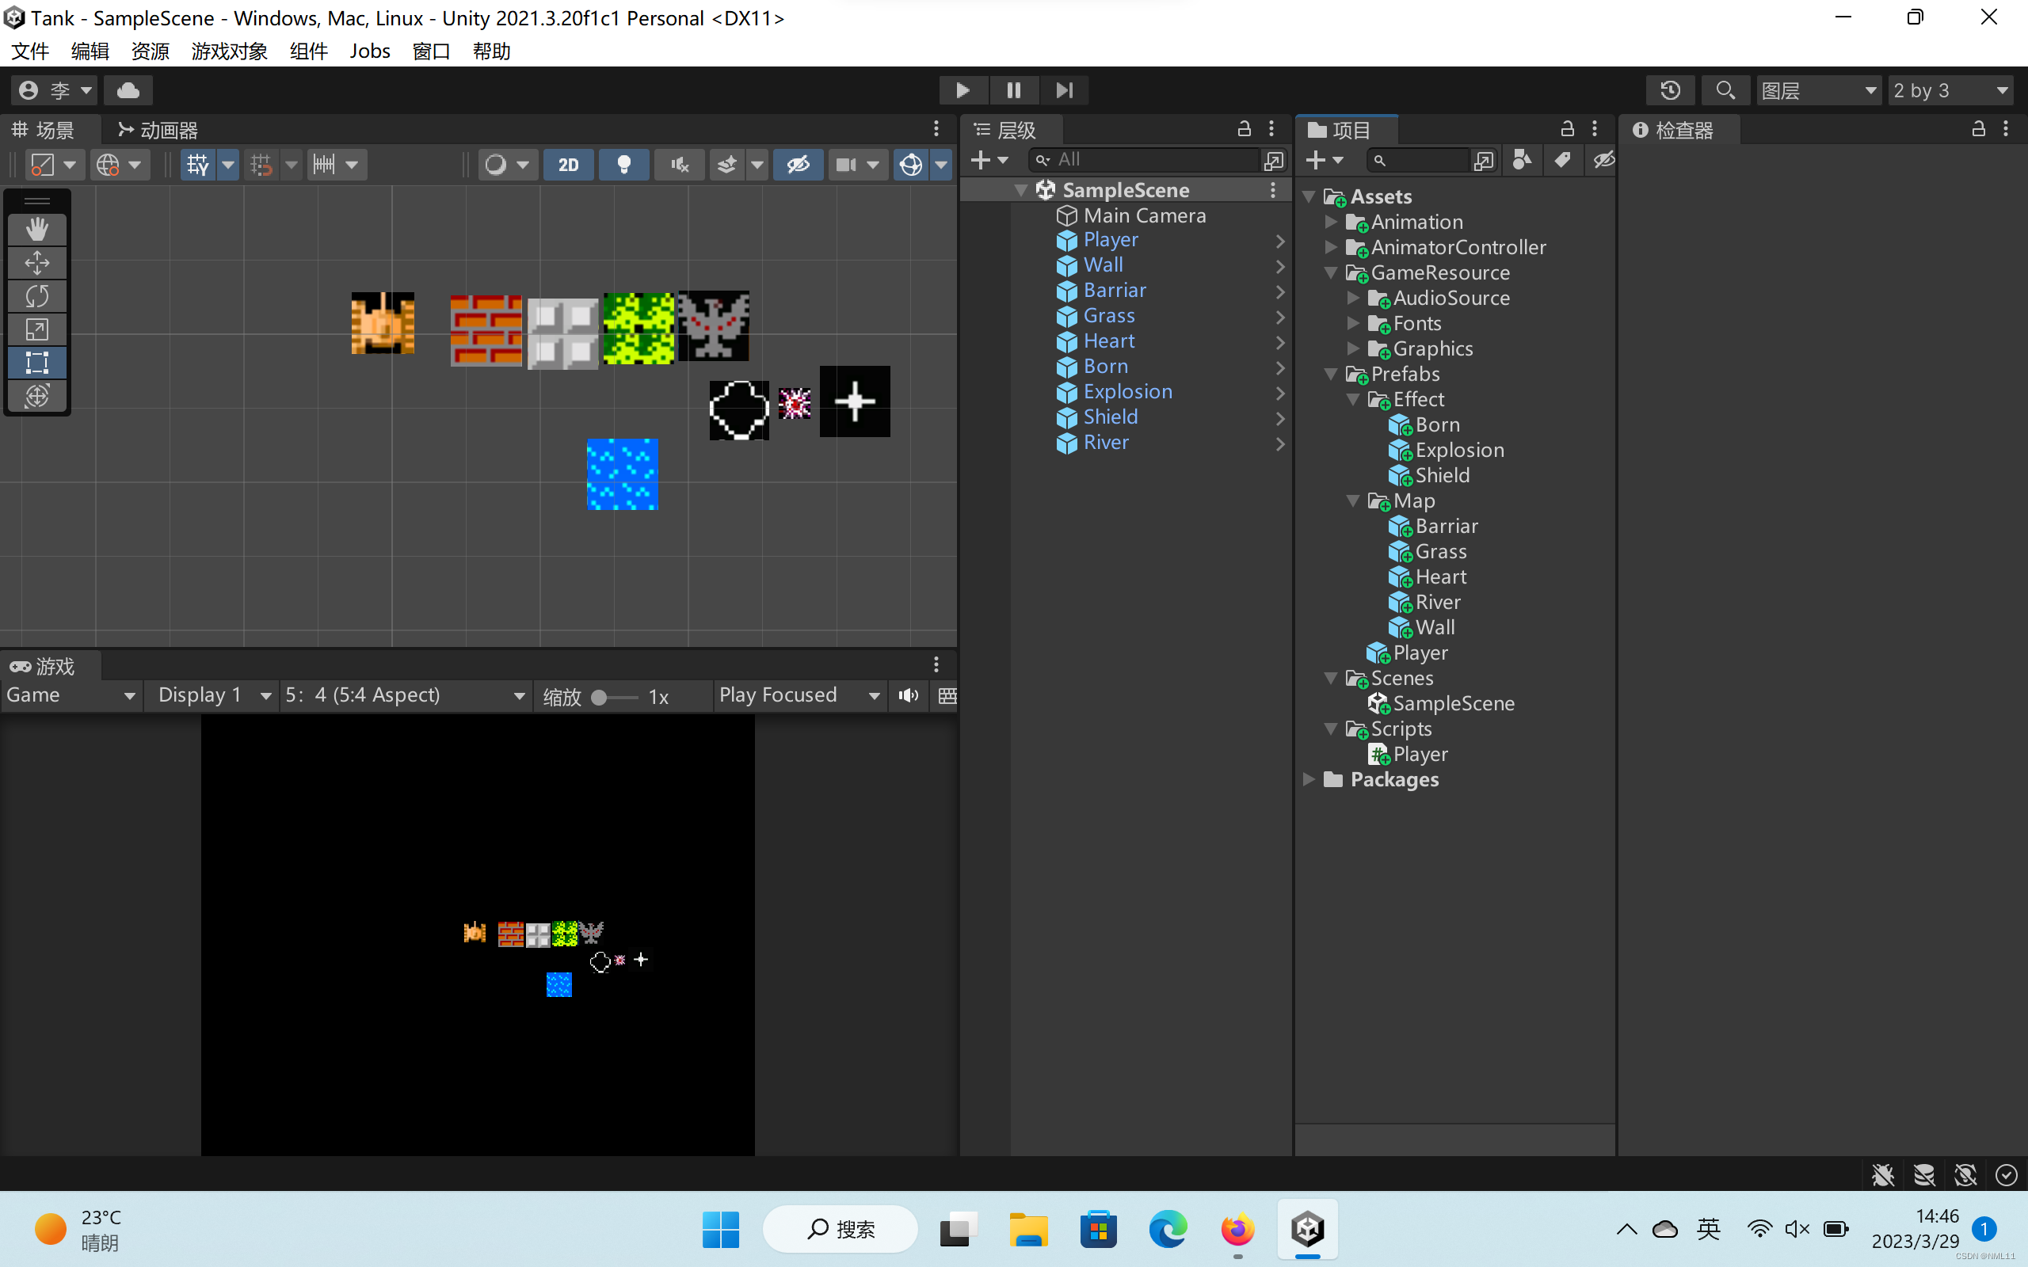Select the Move tool

(x=37, y=262)
